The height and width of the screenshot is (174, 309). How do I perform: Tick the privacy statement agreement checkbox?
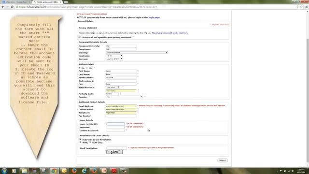[x=80, y=37]
